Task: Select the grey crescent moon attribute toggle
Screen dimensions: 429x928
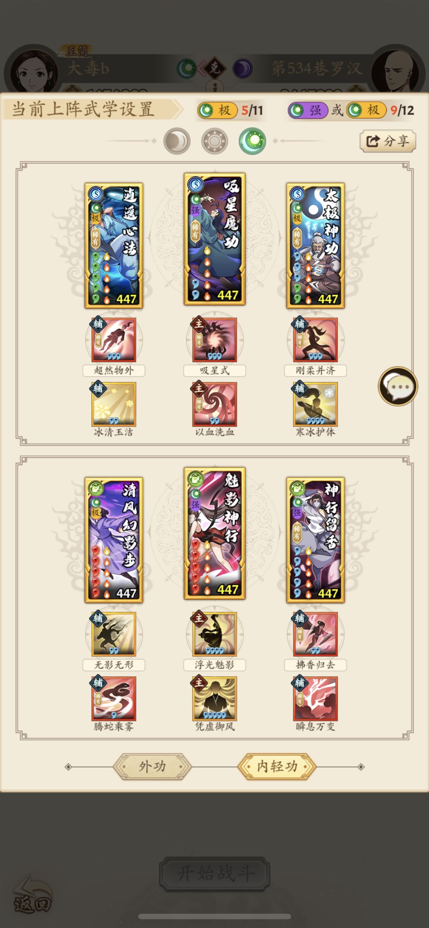Action: (x=177, y=141)
